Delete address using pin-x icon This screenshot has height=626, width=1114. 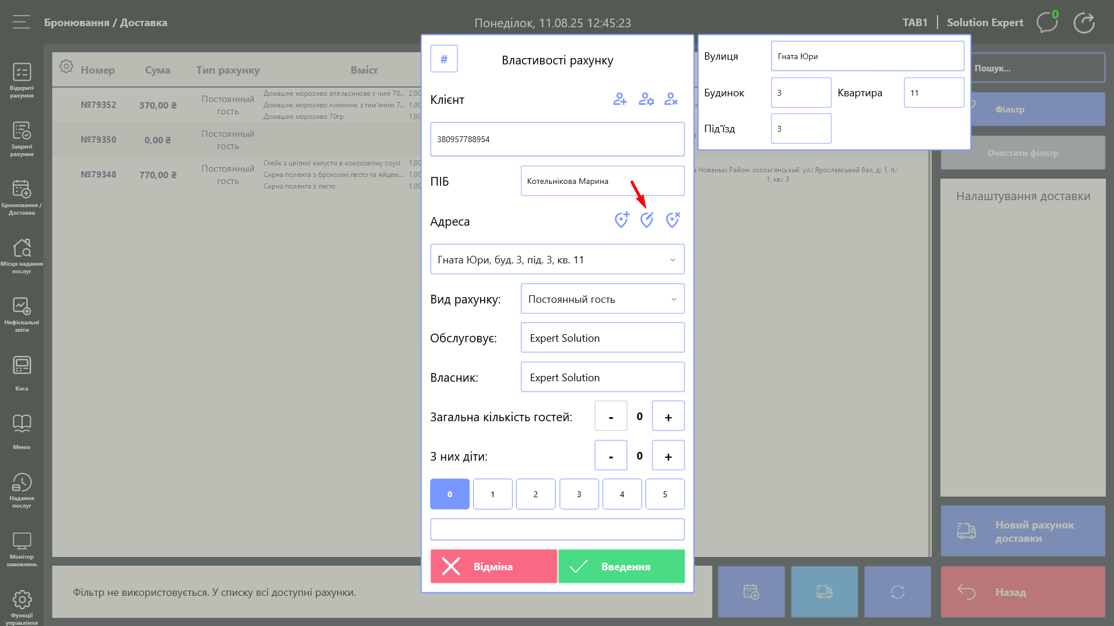click(x=672, y=220)
